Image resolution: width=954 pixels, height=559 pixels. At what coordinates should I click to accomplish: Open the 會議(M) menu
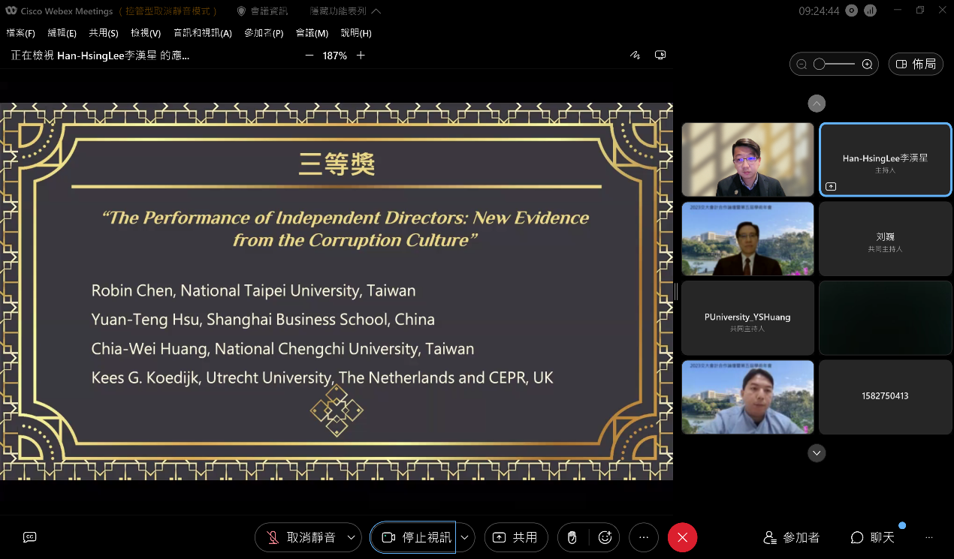pos(310,33)
